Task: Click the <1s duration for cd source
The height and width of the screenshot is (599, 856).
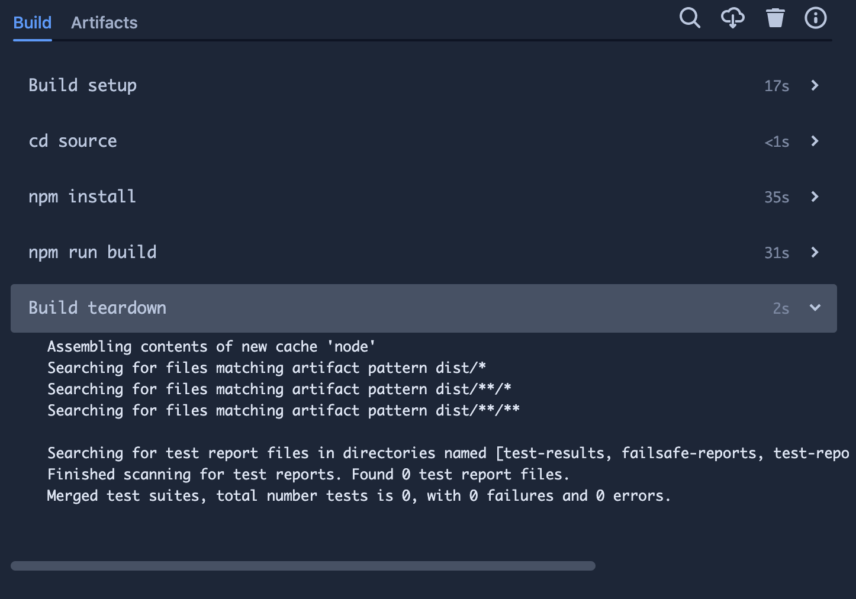Action: point(777,142)
